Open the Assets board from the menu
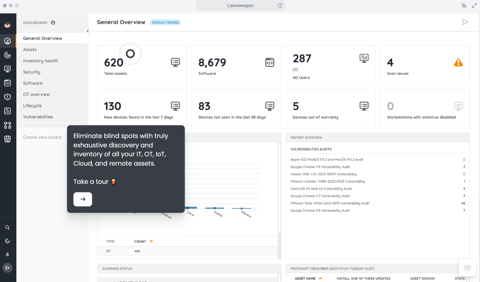The image size is (480, 282). [30, 49]
